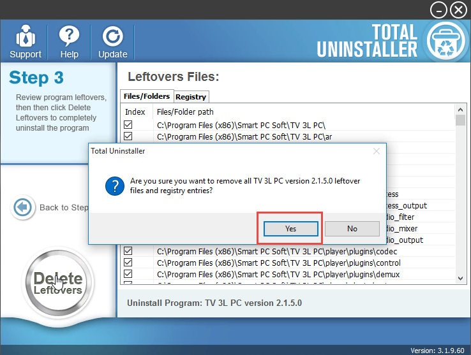Toggle checkbox for player\plugins\codec row
This screenshot has width=471, height=355.
click(x=128, y=250)
